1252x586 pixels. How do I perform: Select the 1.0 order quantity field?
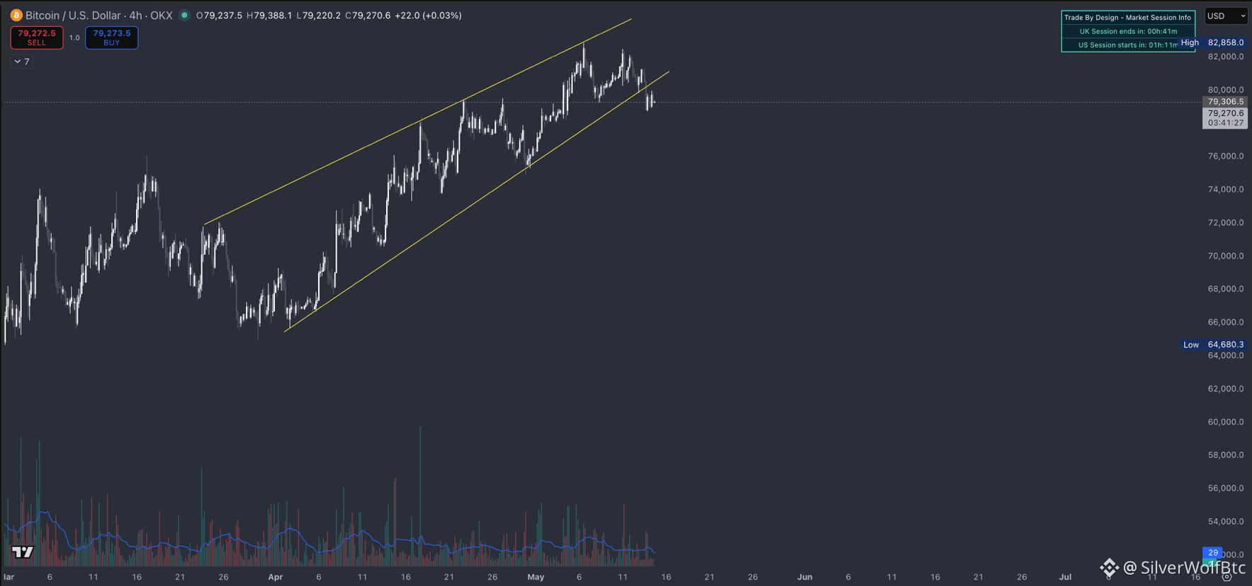(x=74, y=38)
